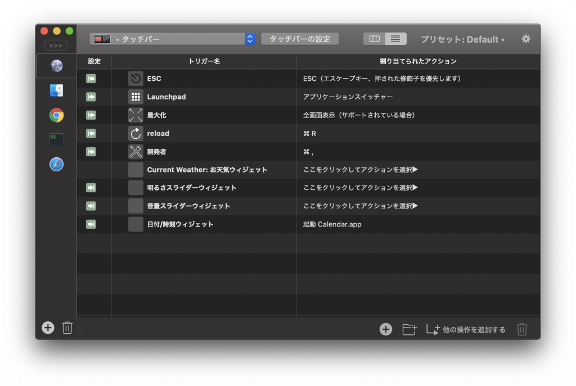The image size is (576, 386).
Task: Toggle left alignment for ESC row
Action: click(91, 79)
